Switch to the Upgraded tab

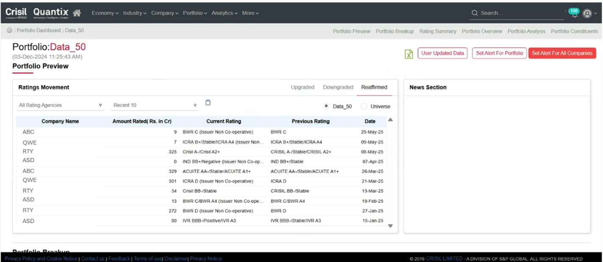tap(303, 87)
